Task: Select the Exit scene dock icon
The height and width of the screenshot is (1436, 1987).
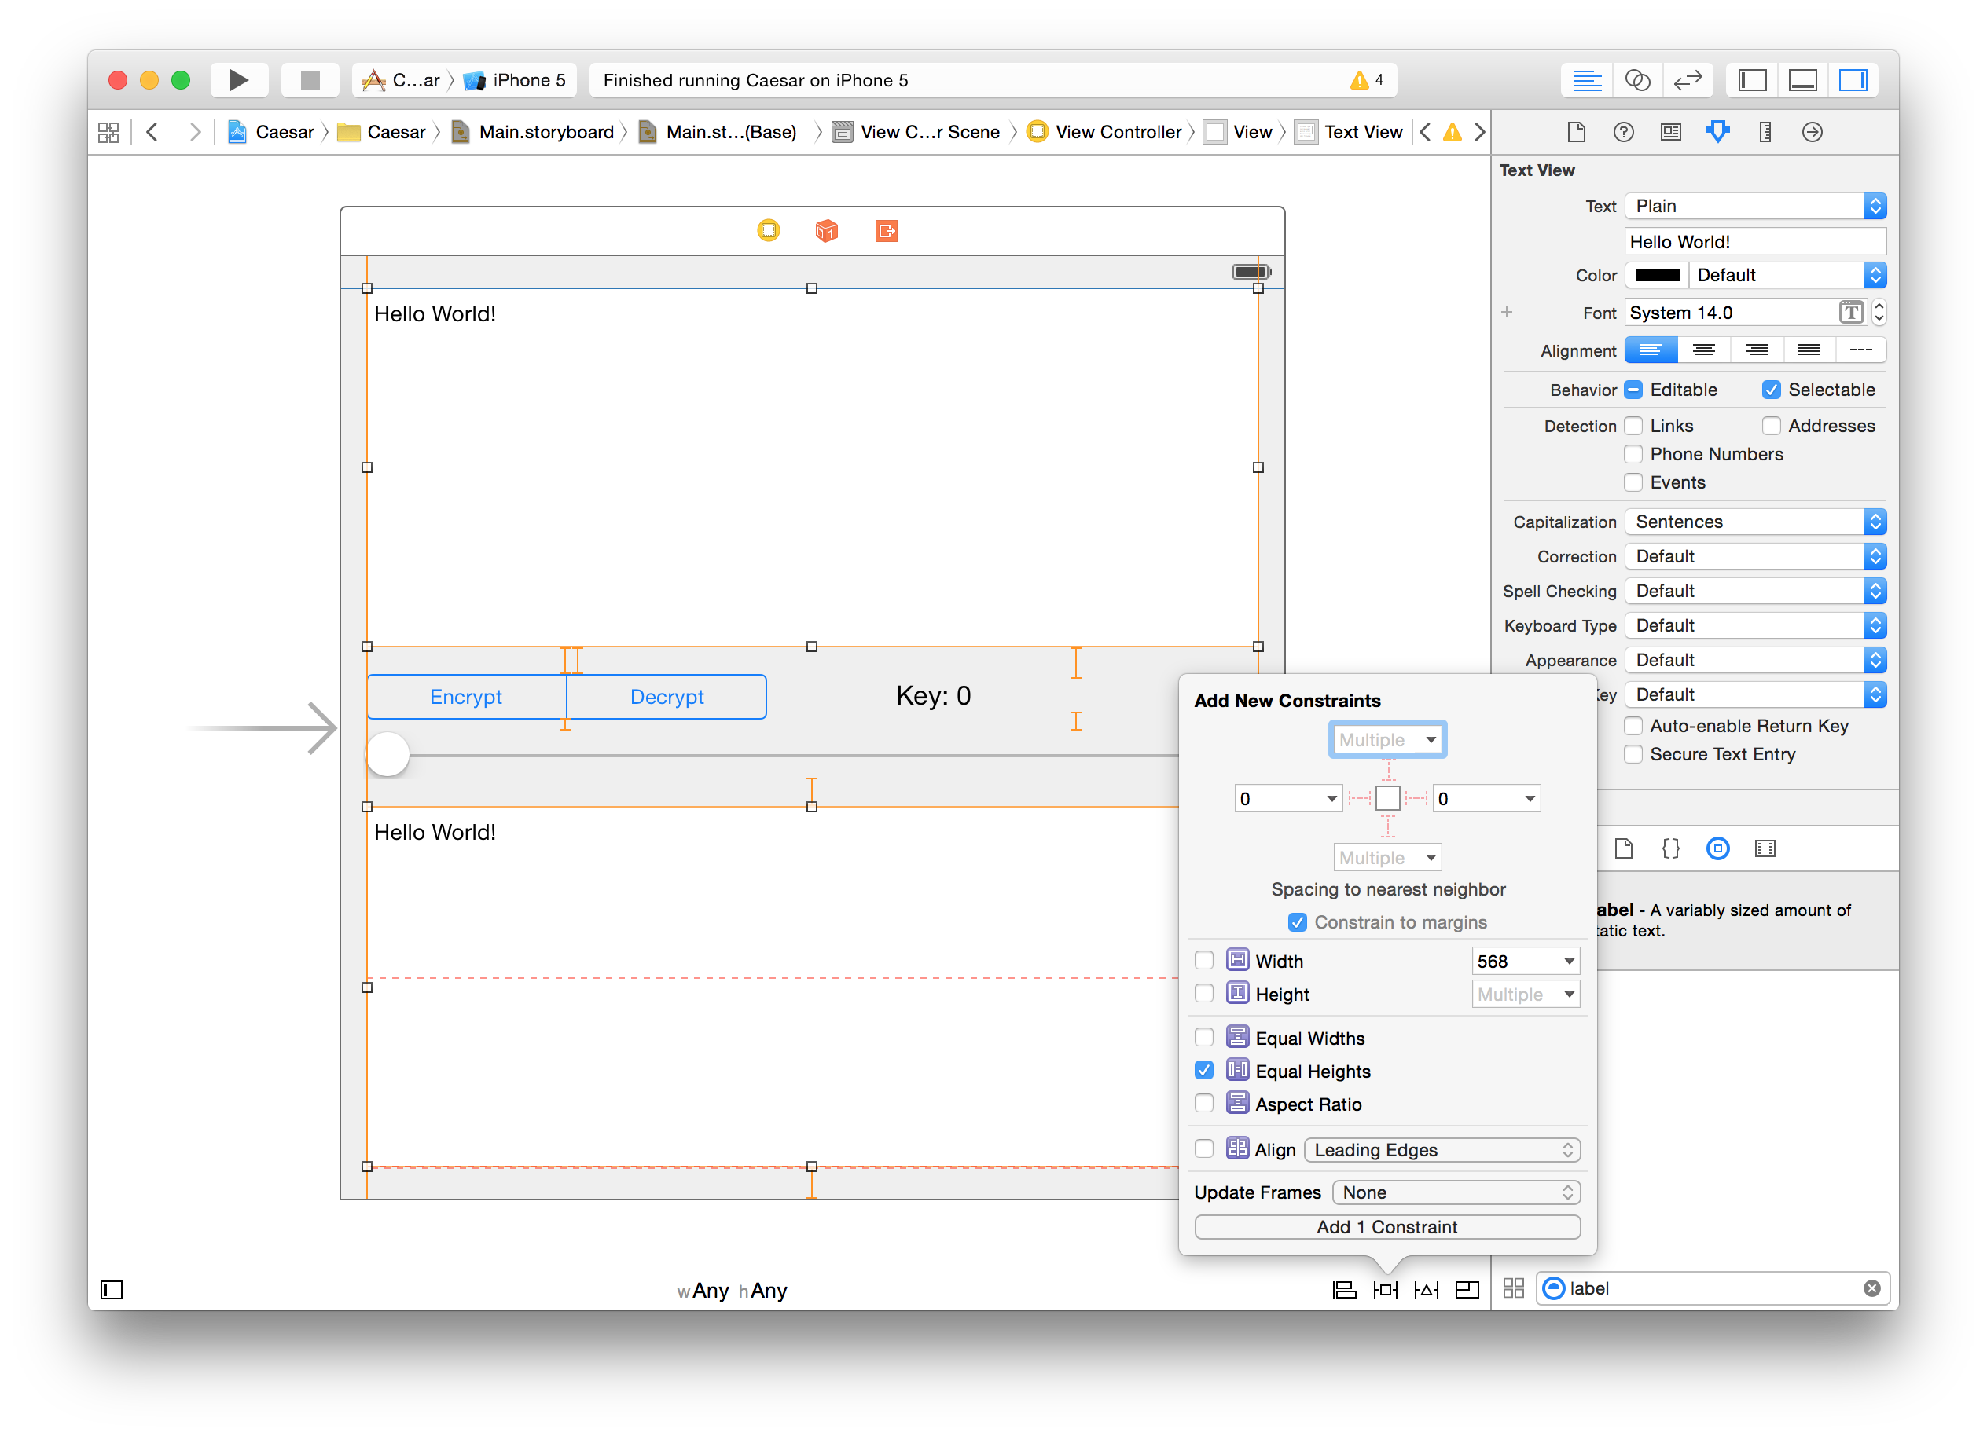Action: 887,230
